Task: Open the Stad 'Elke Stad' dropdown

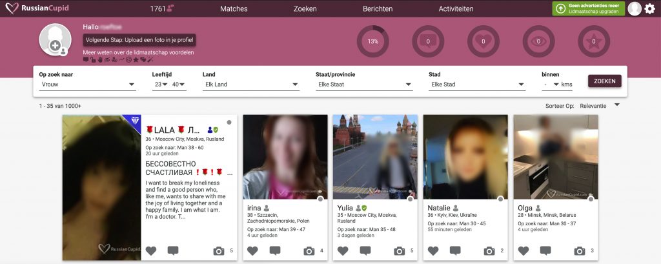Action: tap(477, 84)
